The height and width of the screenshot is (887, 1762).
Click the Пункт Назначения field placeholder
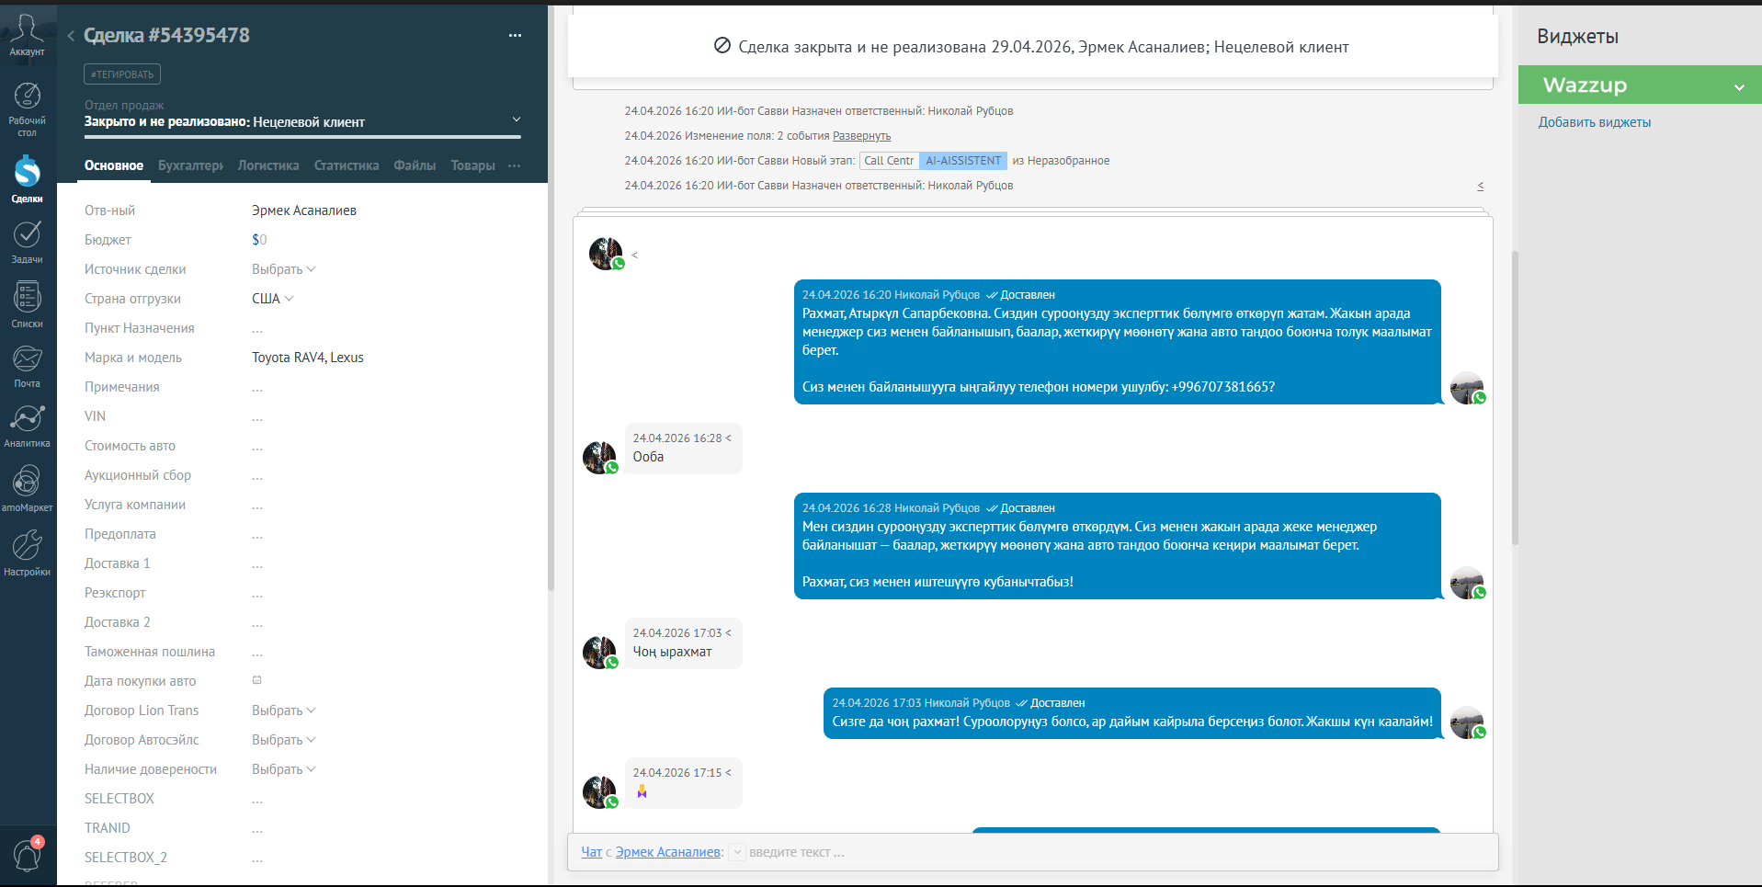257,329
